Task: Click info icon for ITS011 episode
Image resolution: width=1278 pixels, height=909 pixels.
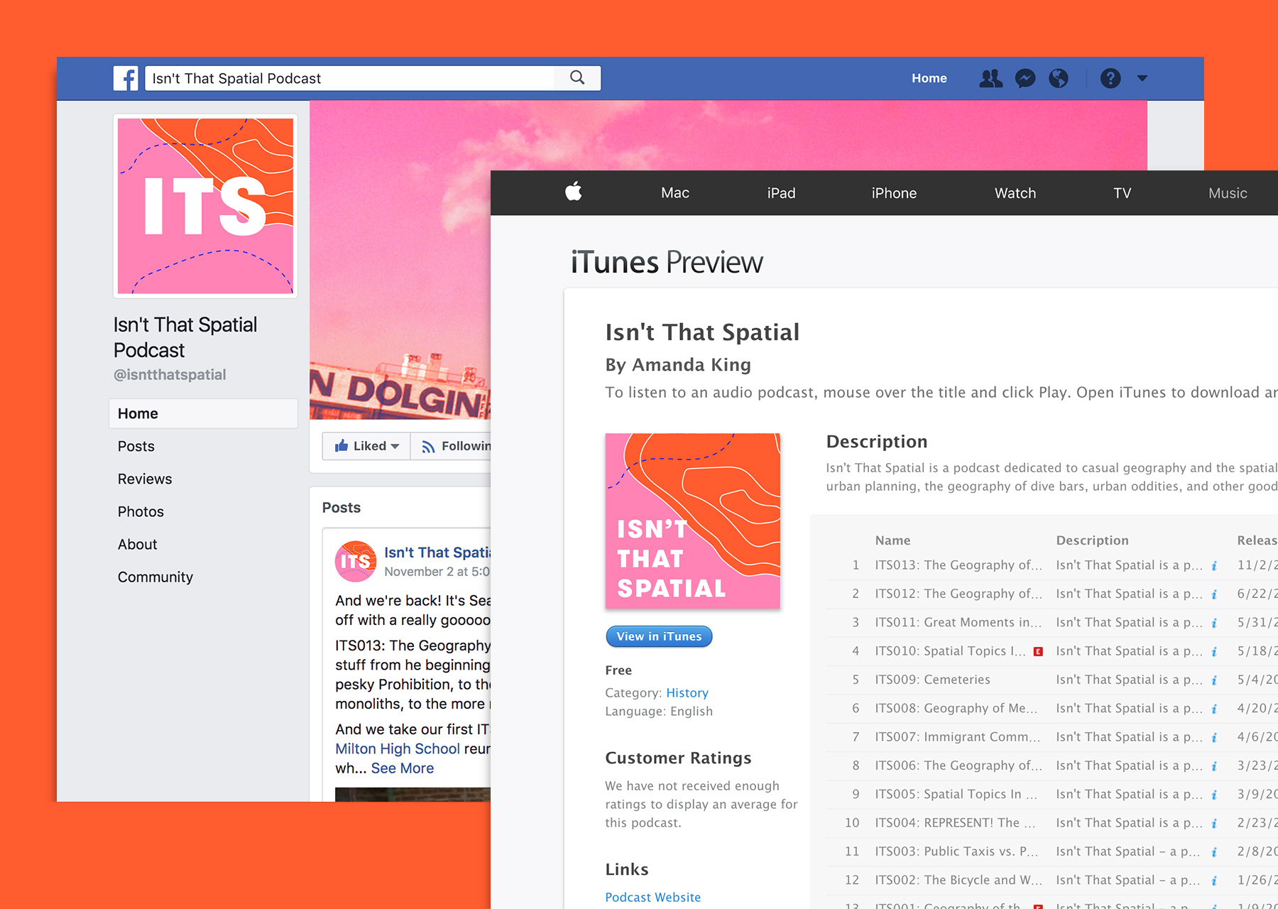Action: tap(1214, 623)
